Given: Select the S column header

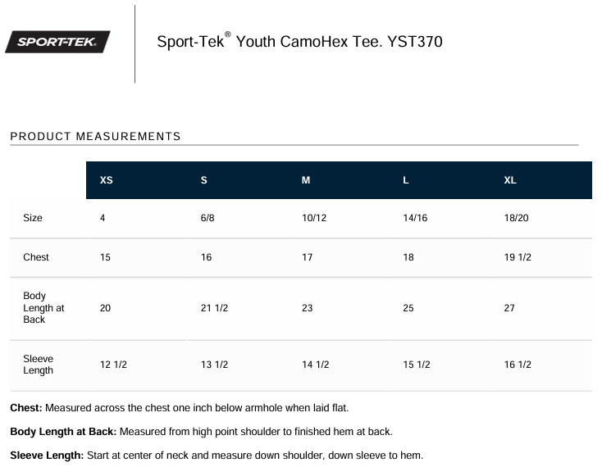Looking at the screenshot, I should (204, 180).
